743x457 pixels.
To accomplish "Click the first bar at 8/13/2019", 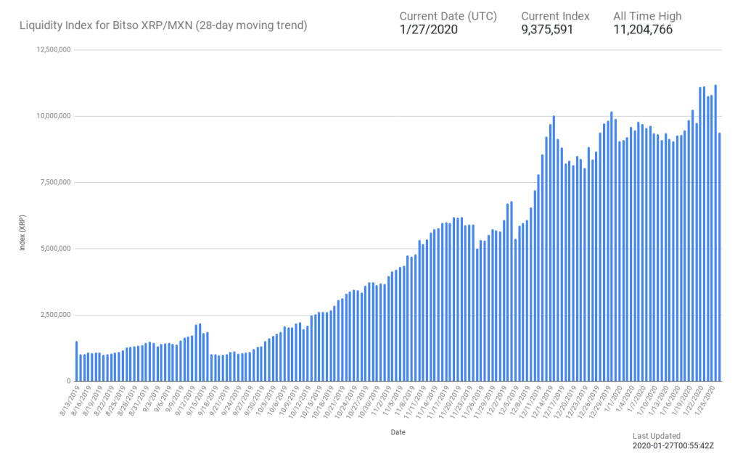I will (x=76, y=361).
